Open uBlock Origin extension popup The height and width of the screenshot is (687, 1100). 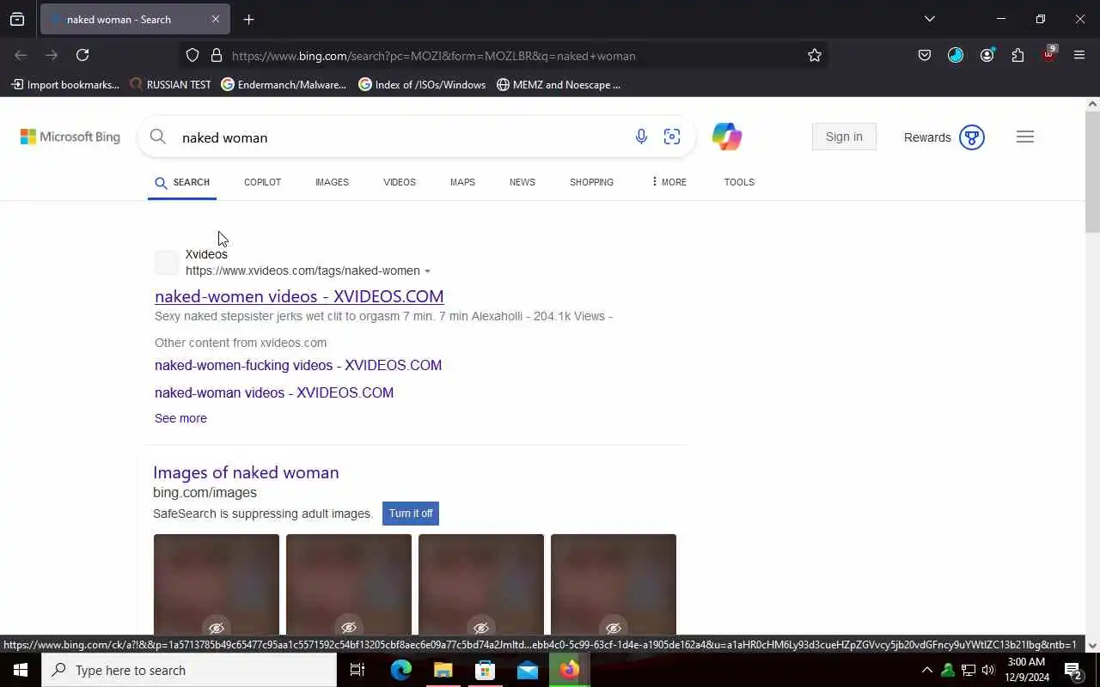[1048, 55]
